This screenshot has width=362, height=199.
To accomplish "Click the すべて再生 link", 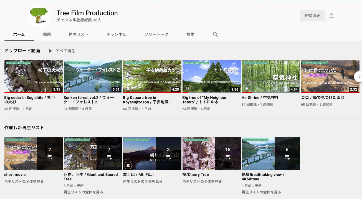I will click(65, 51).
